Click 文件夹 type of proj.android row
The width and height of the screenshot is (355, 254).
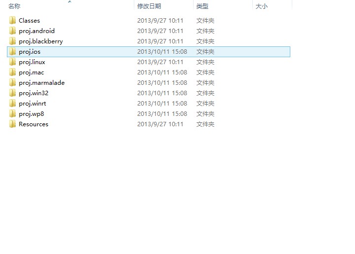[205, 31]
